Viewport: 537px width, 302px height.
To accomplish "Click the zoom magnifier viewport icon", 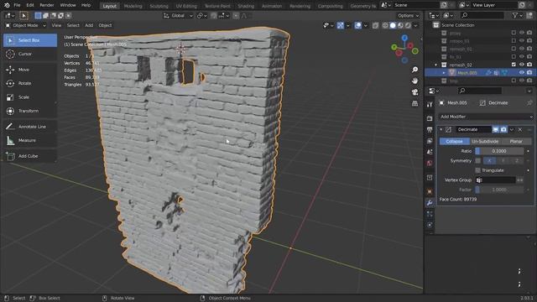I will click(x=414, y=70).
